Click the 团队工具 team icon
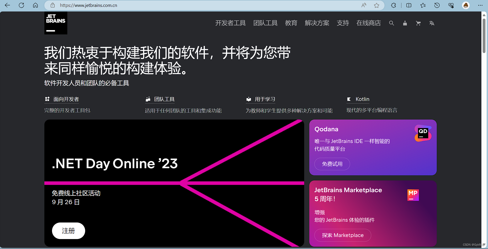488x249 pixels. (x=148, y=99)
